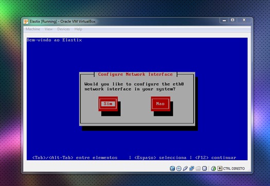
Task: Close the Elastix VirtualBox window
Action: pos(244,20)
